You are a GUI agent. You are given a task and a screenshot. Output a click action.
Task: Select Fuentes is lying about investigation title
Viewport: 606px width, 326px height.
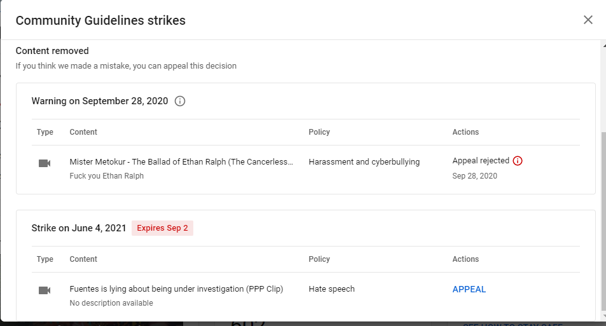(x=176, y=289)
